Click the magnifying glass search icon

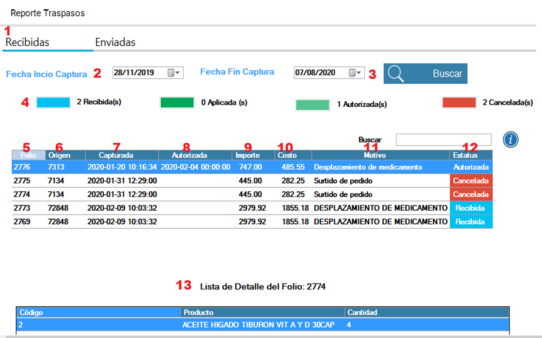397,74
